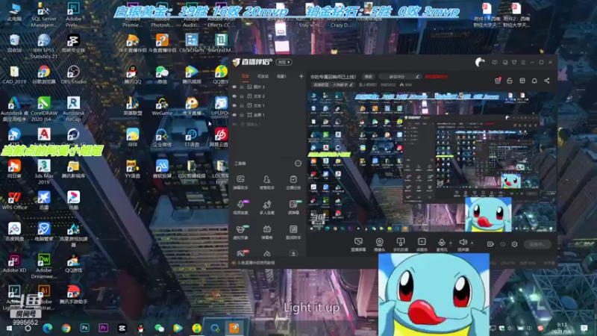Screen dimensions: 597x336
Task: Toggle eye visibility for 文本 2 layer
Action: [234, 96]
